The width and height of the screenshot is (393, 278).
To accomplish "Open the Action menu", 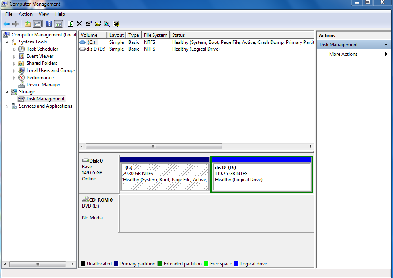I will [25, 14].
